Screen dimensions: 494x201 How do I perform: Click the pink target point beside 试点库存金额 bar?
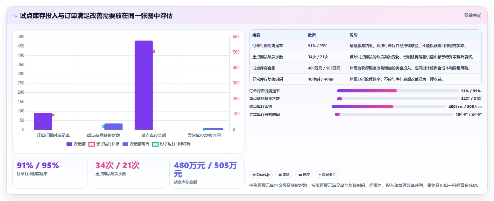coord(154,52)
